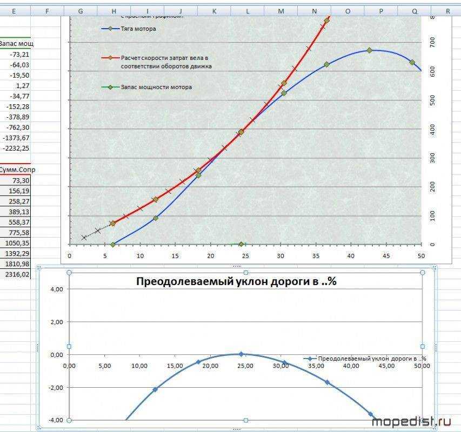Select column header H

click(114, 11)
